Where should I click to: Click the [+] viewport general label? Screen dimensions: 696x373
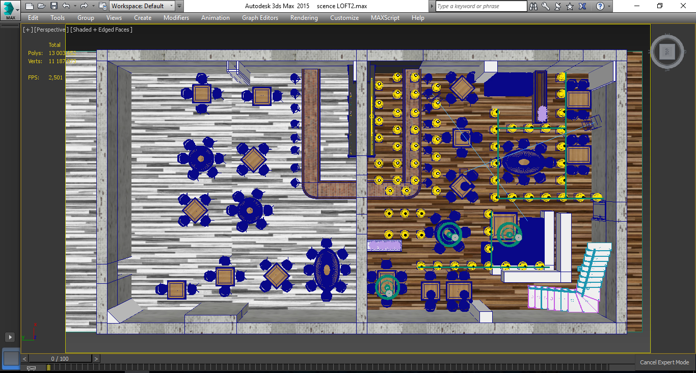pos(28,30)
